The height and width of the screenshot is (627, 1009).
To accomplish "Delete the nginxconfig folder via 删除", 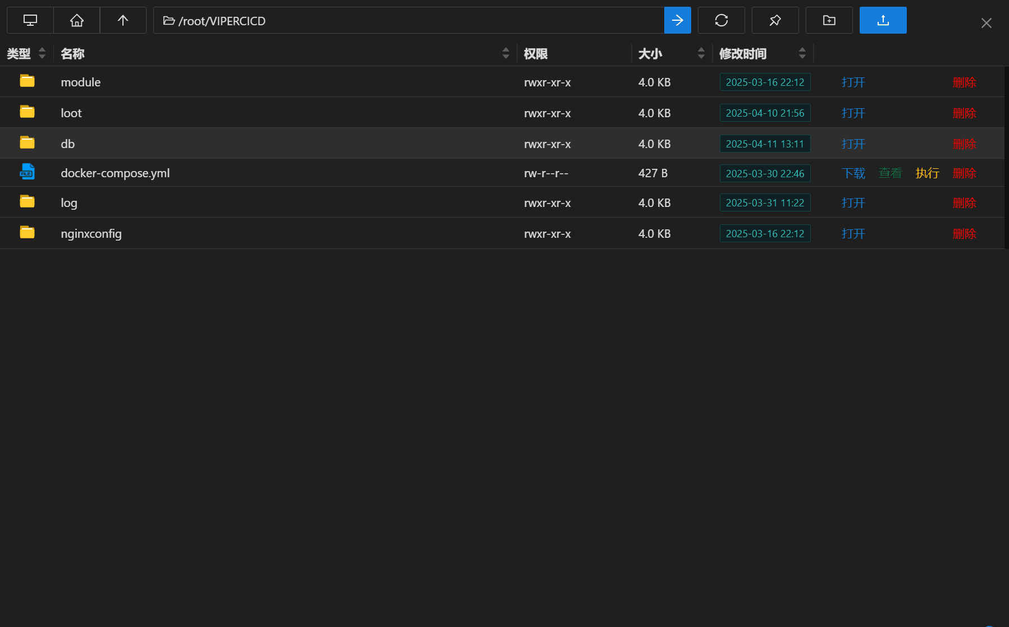I will [964, 234].
